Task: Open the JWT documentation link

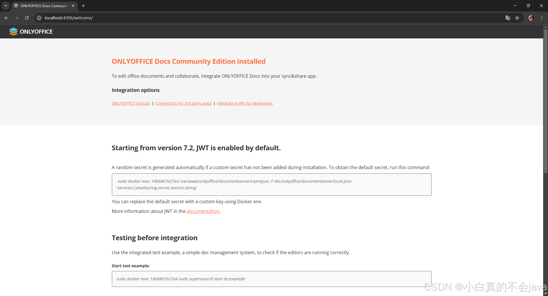Action: (x=204, y=211)
